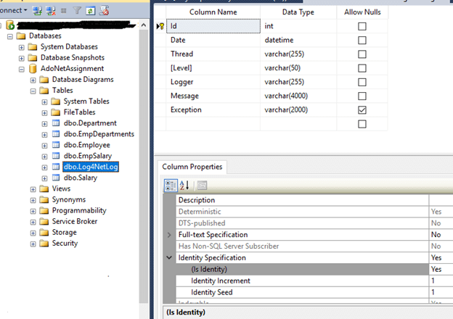The height and width of the screenshot is (319, 453).
Task: Click the Refresh icon in Object Explorer
Action: pyautogui.click(x=91, y=11)
